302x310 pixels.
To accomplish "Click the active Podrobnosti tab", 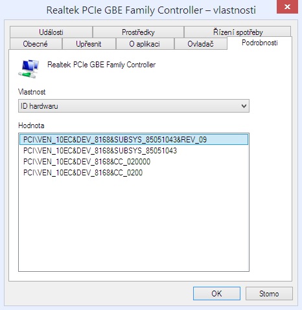I will click(x=260, y=43).
